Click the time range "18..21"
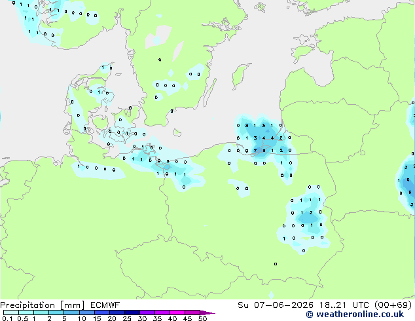Image resolution: width=415 pixels, height=321 pixels. coord(333,305)
